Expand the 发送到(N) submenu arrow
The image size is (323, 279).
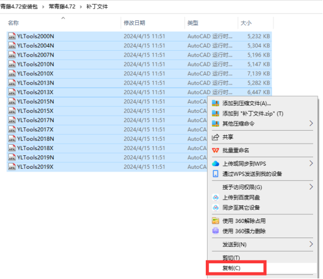(311, 245)
